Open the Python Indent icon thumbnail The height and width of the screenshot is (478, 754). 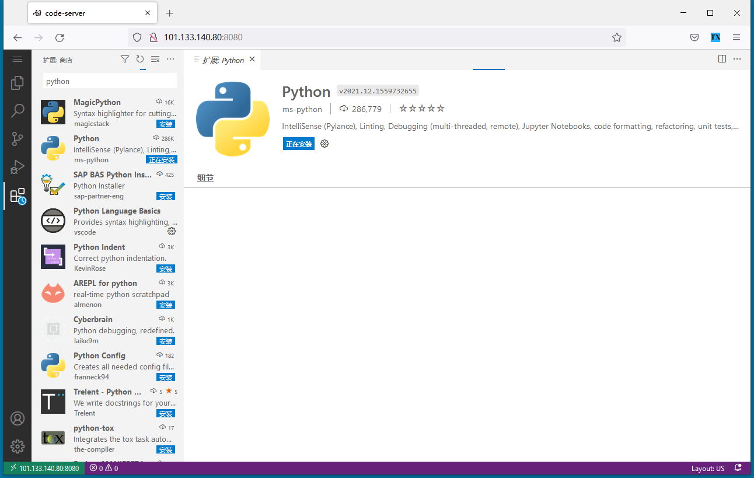(x=53, y=257)
